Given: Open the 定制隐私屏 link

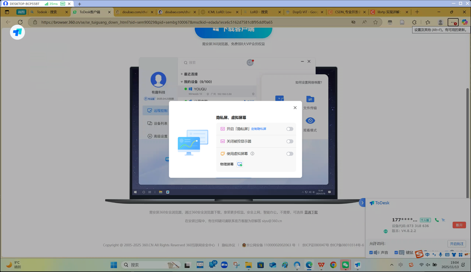Looking at the screenshot, I should (x=259, y=129).
